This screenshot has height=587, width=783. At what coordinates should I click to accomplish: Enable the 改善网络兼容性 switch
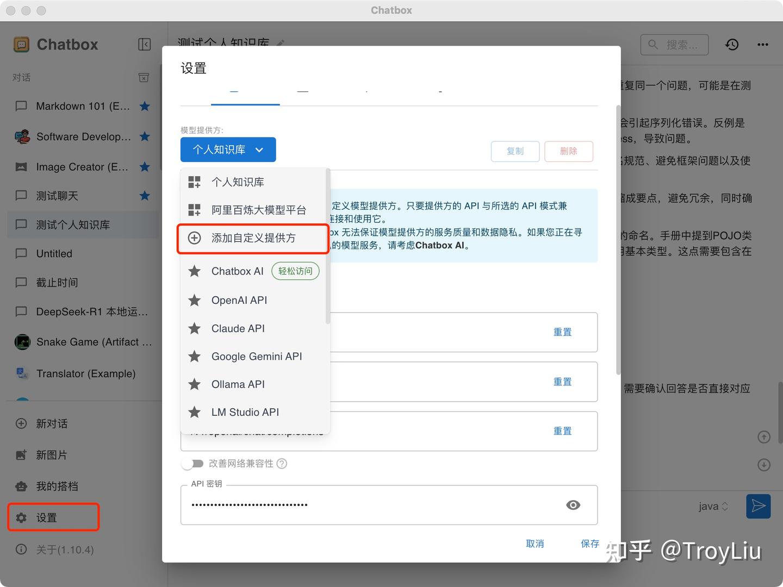pyautogui.click(x=192, y=464)
